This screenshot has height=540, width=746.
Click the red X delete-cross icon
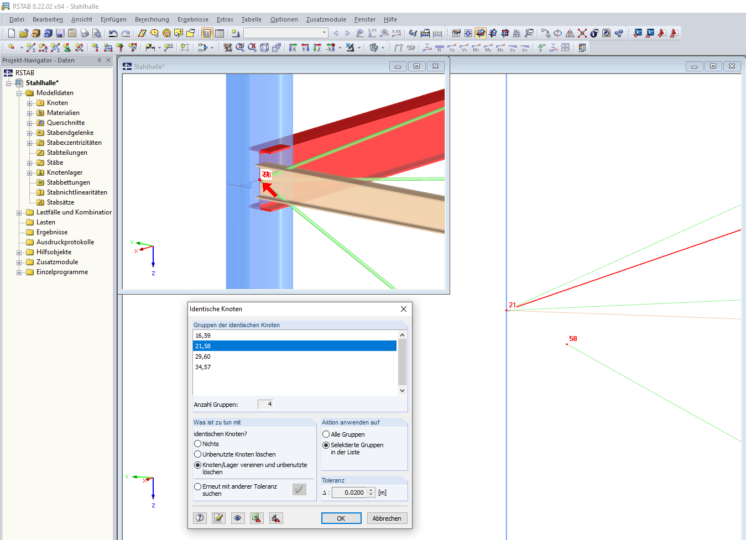582,33
